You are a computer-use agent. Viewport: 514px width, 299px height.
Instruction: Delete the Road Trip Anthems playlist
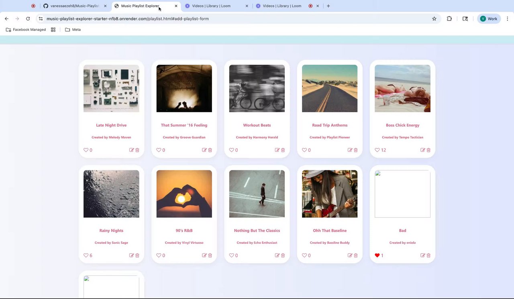click(356, 150)
